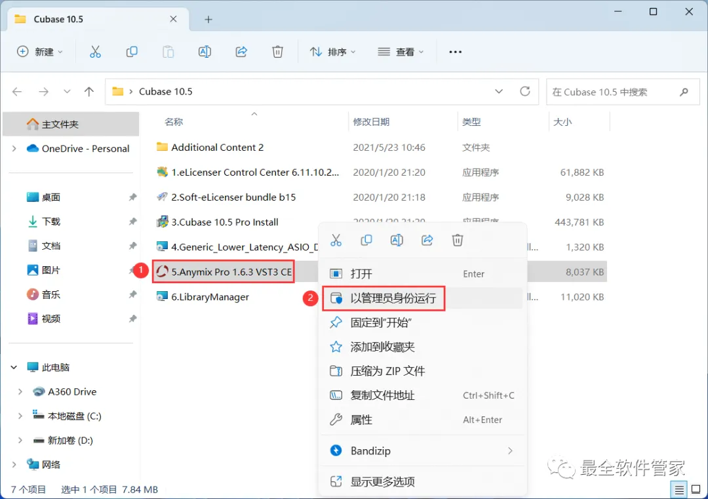Expand the 新加卷 (D:) drive node
The image size is (708, 499).
tap(20, 441)
